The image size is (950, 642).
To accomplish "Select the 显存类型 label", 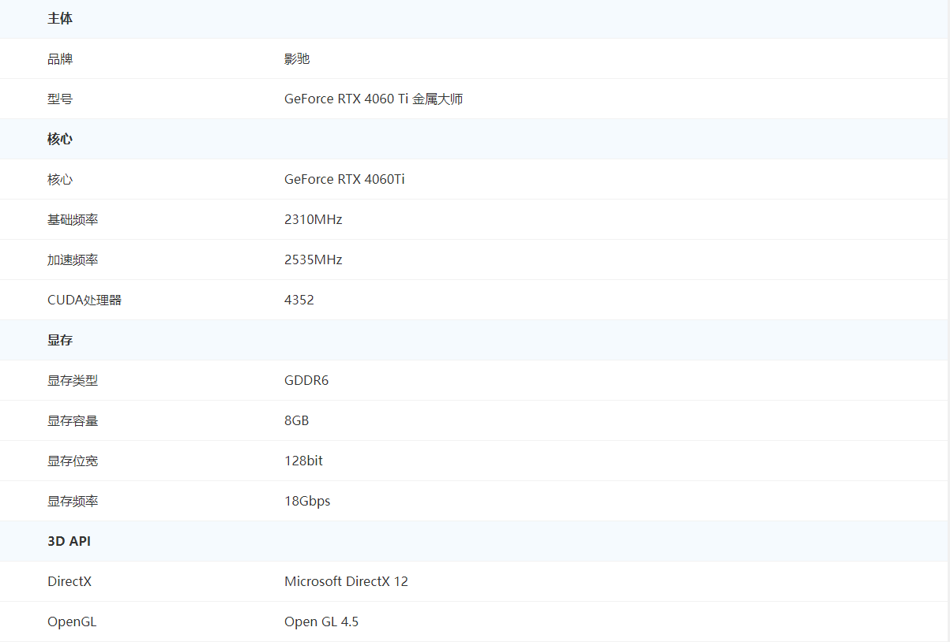I will tap(73, 380).
